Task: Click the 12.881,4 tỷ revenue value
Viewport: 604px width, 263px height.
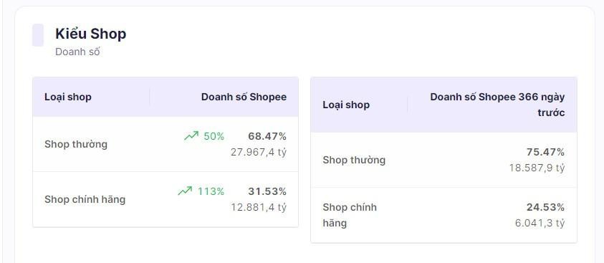Action: 259,207
